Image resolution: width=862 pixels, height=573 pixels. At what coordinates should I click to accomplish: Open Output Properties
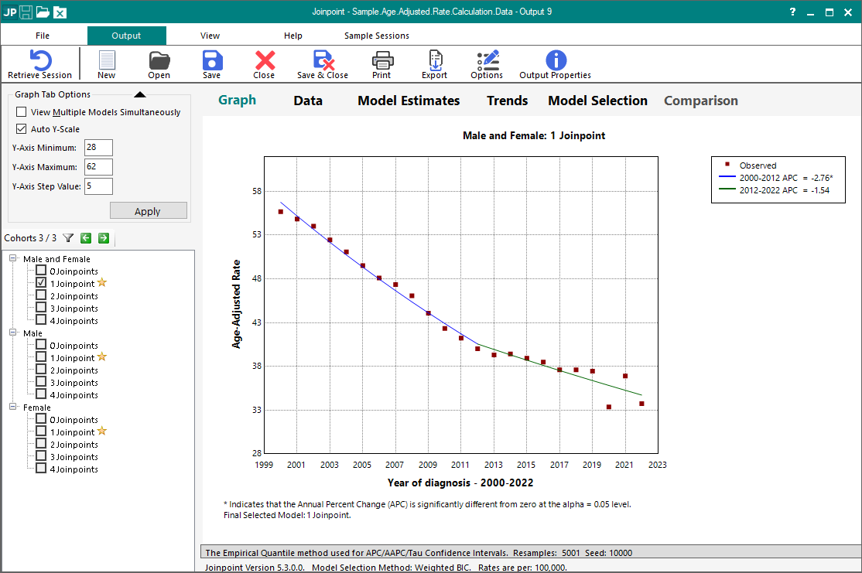556,61
